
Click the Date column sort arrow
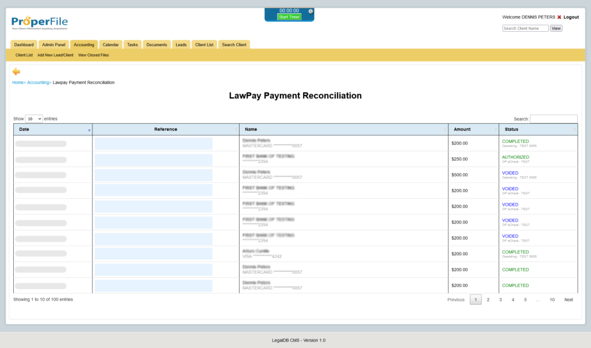(x=89, y=130)
